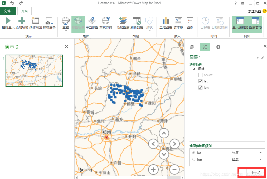Viewport: 267px width, 179px height.
Task: Click 发送笑脸 send a smile
Action: click(257, 11)
